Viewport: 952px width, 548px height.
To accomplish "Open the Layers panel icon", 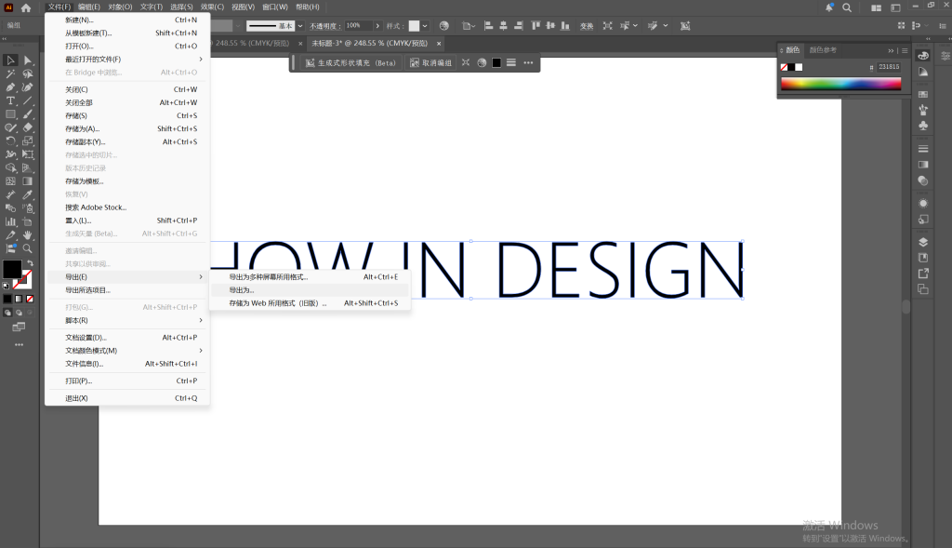I will [923, 243].
